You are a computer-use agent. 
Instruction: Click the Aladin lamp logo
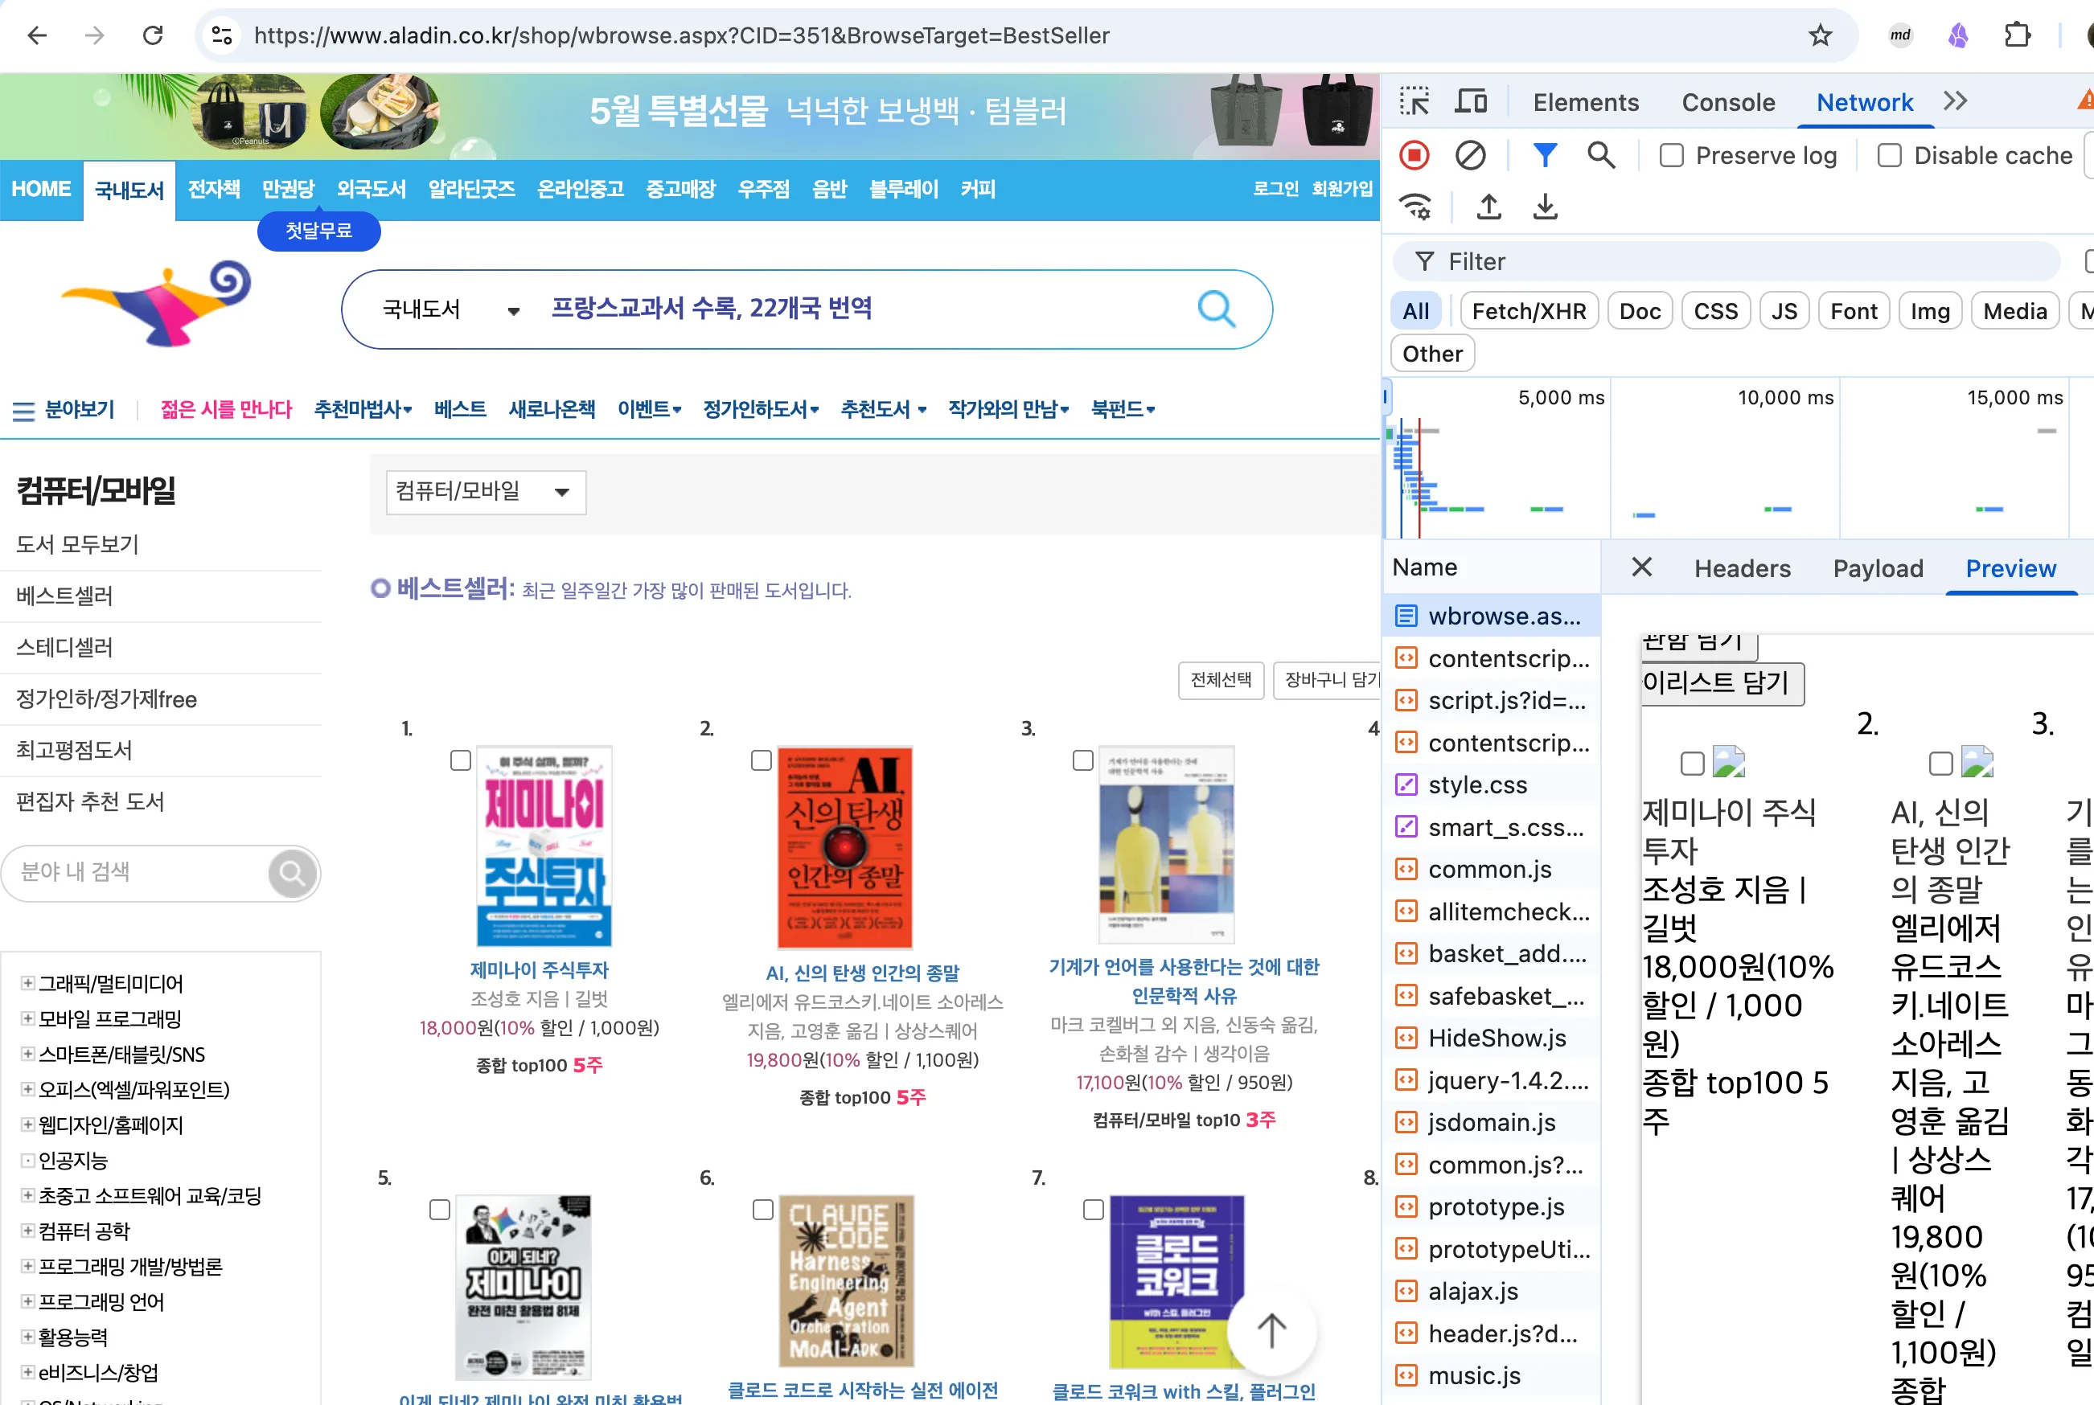coord(156,302)
